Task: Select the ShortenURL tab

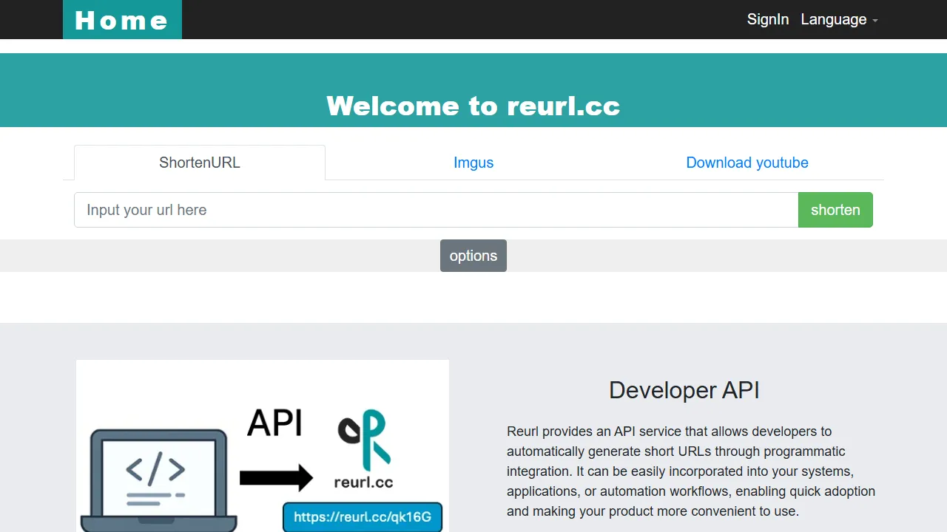Action: [199, 163]
